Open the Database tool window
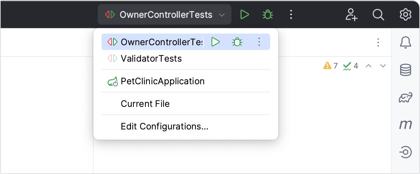 click(406, 70)
